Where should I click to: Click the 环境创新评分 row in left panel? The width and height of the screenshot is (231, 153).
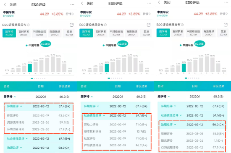click(x=39, y=129)
